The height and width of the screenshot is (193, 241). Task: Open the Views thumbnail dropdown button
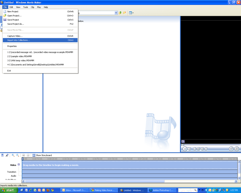131,13
